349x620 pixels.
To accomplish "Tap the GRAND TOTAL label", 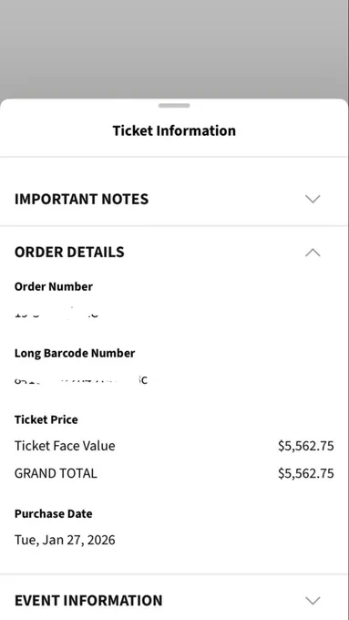I will [56, 473].
